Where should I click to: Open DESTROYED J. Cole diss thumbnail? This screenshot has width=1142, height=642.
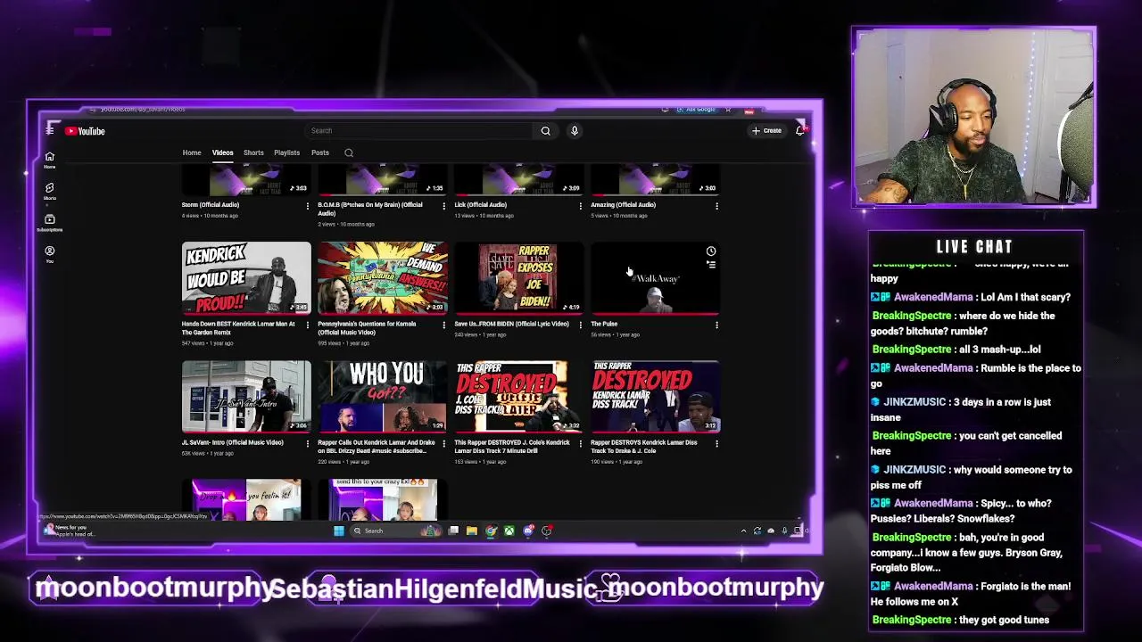pos(519,397)
